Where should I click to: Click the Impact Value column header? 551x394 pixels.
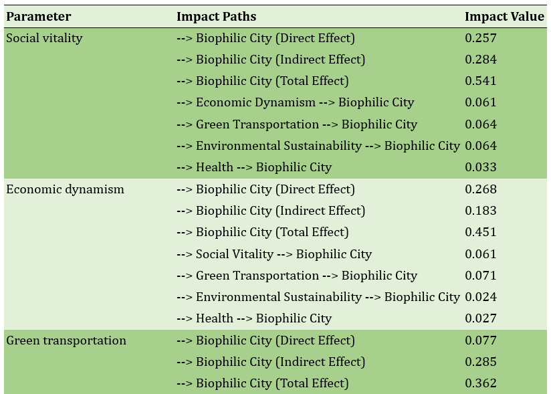point(504,17)
